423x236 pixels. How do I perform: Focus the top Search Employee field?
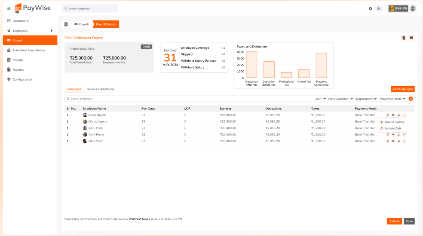coord(90,9)
